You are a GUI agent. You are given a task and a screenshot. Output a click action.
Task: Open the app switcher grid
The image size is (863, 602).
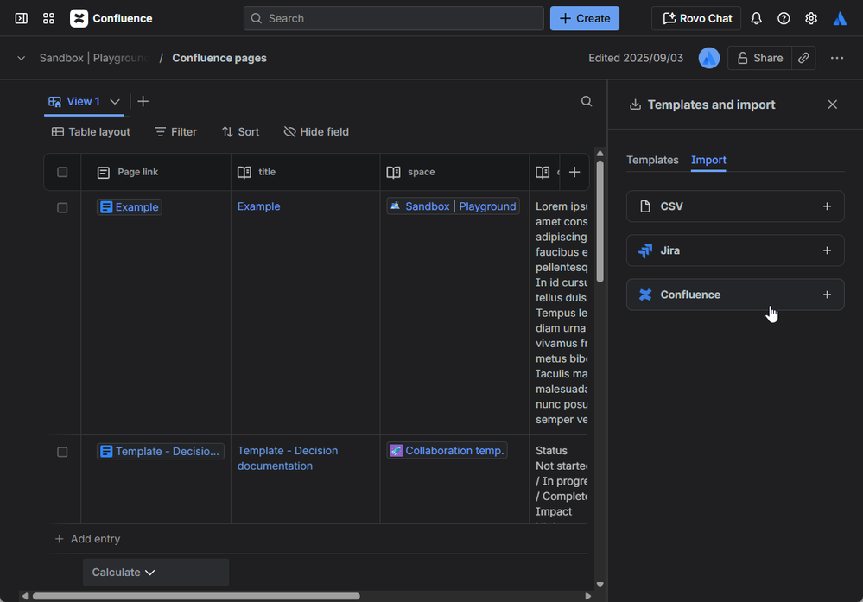(48, 18)
